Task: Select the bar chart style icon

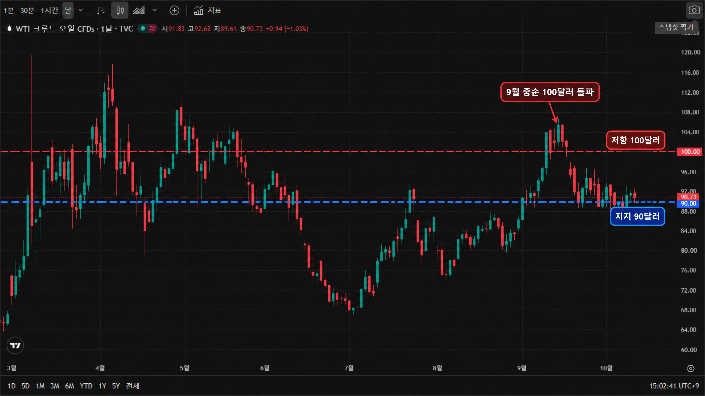Action: (101, 10)
